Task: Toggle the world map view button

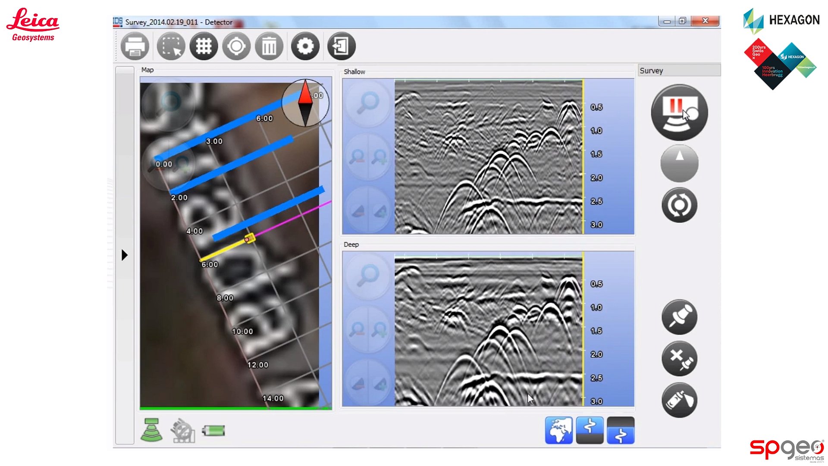Action: tap(559, 430)
